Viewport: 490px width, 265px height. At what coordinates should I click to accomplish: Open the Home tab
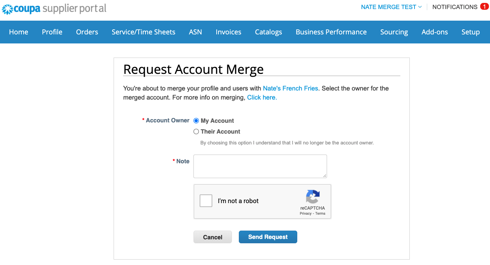pos(19,32)
